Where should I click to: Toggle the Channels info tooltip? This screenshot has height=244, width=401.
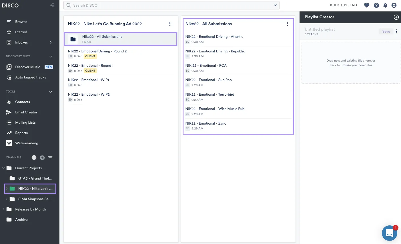pos(34,158)
